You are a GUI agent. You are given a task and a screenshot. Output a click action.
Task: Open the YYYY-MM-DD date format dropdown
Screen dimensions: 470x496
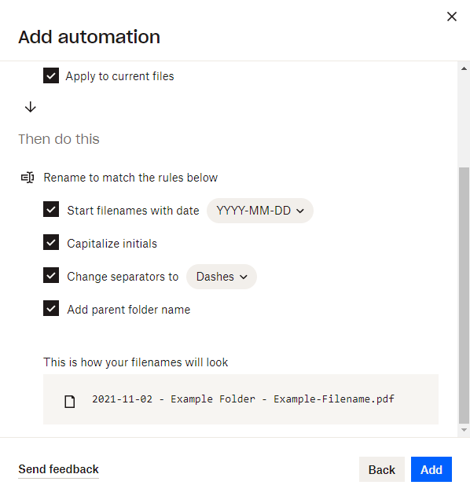(x=260, y=211)
